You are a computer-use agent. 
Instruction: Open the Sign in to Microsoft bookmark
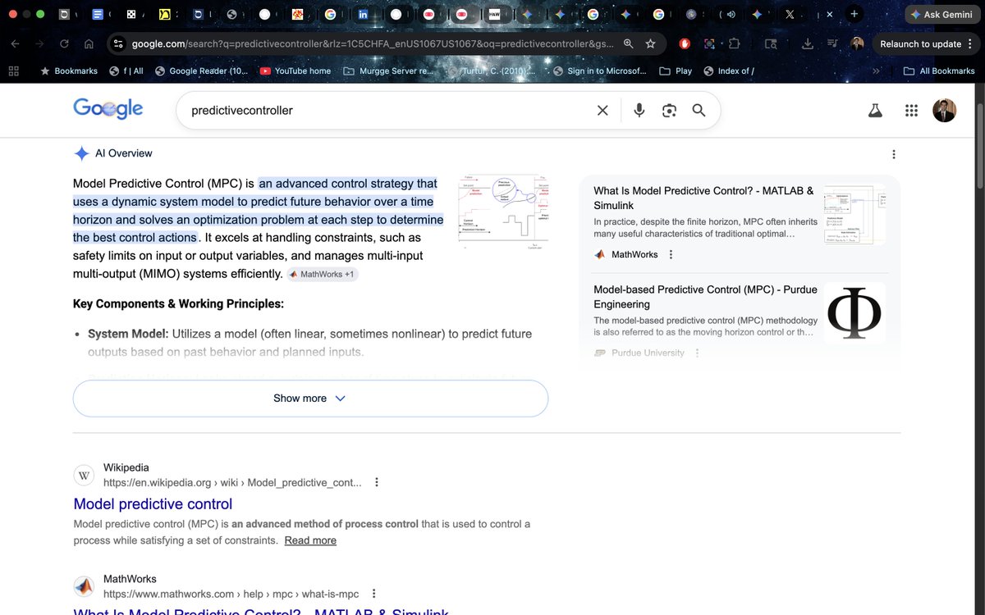pos(599,71)
